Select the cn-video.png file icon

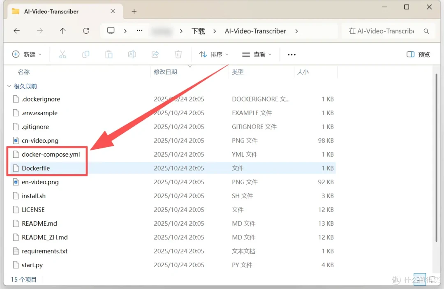tap(16, 141)
